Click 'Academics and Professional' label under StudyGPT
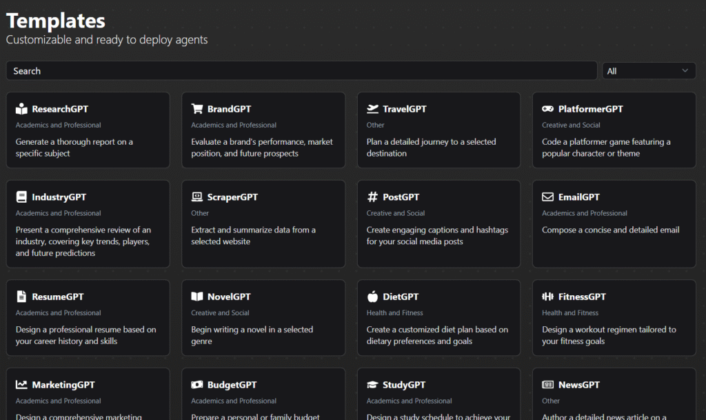 (409, 401)
